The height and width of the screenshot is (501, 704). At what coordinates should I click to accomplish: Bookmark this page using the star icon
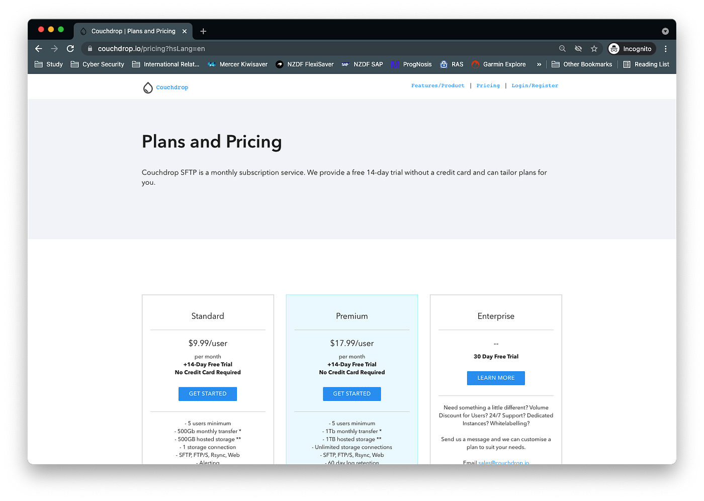click(x=594, y=48)
